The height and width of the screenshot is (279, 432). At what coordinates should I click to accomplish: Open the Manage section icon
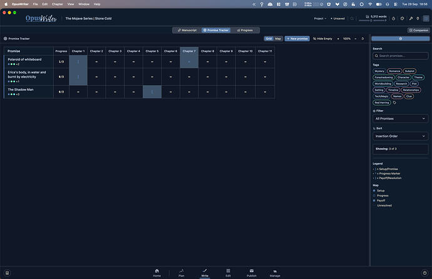click(x=275, y=271)
